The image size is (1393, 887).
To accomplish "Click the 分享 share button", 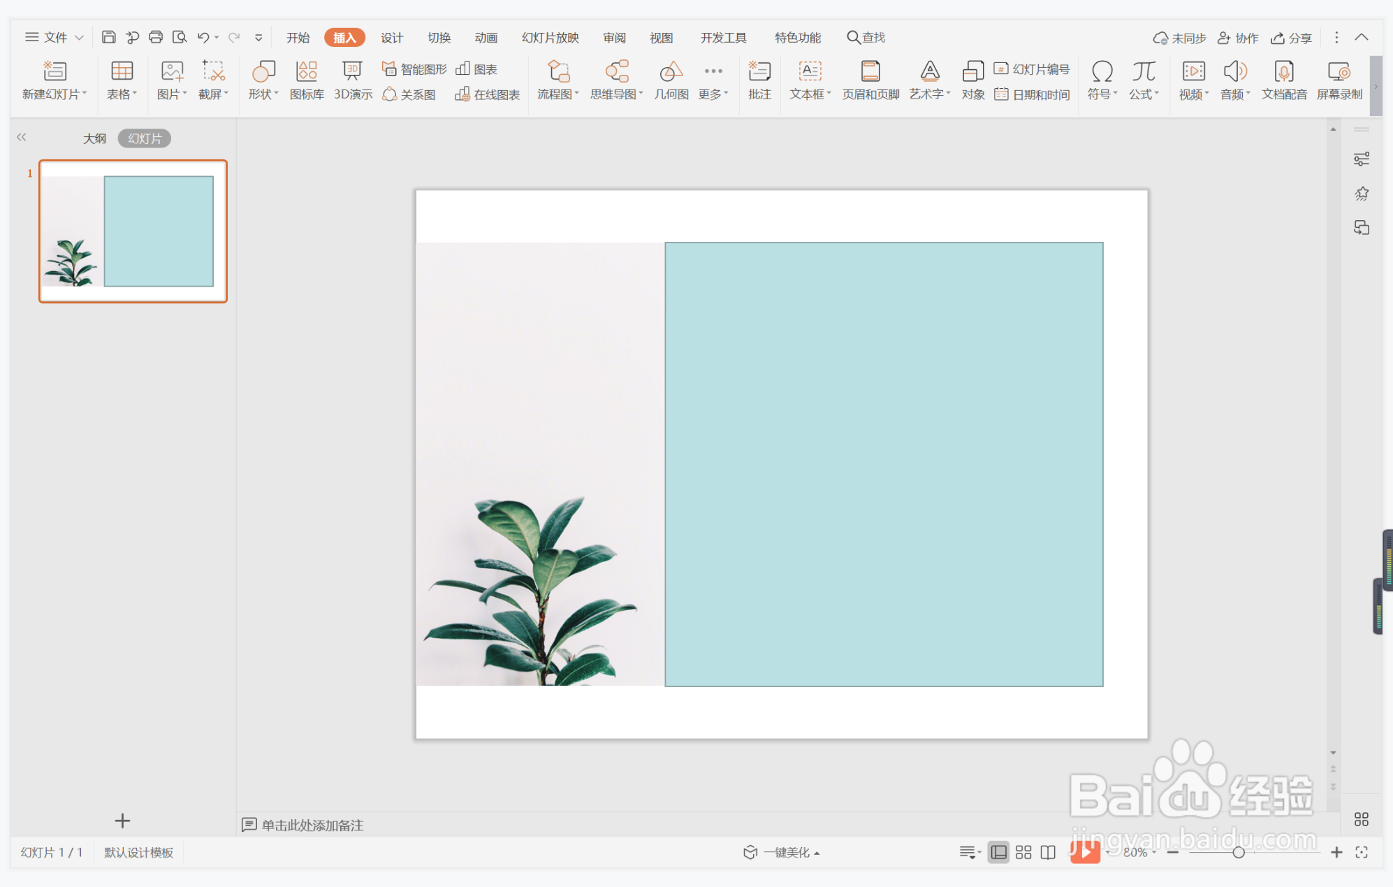I will point(1291,38).
